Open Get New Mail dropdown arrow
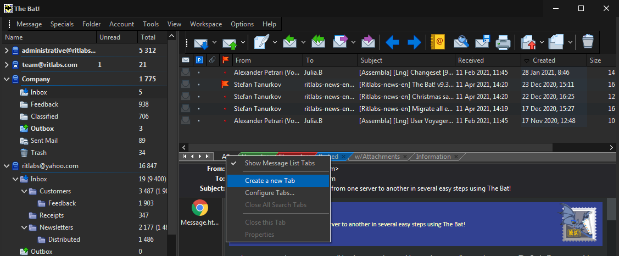The width and height of the screenshot is (619, 256). coord(214,42)
